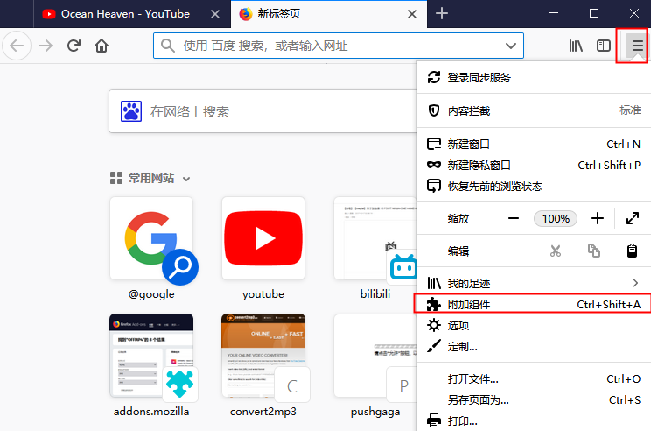The width and height of the screenshot is (651, 431).
Task: Show sidebars using toolbar icon
Action: [x=603, y=46]
